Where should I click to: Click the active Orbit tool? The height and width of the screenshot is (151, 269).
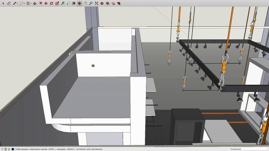pyautogui.click(x=79, y=3)
